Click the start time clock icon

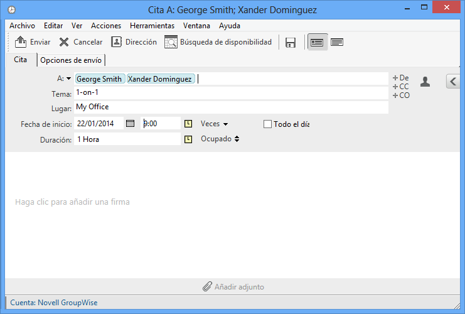click(x=188, y=124)
